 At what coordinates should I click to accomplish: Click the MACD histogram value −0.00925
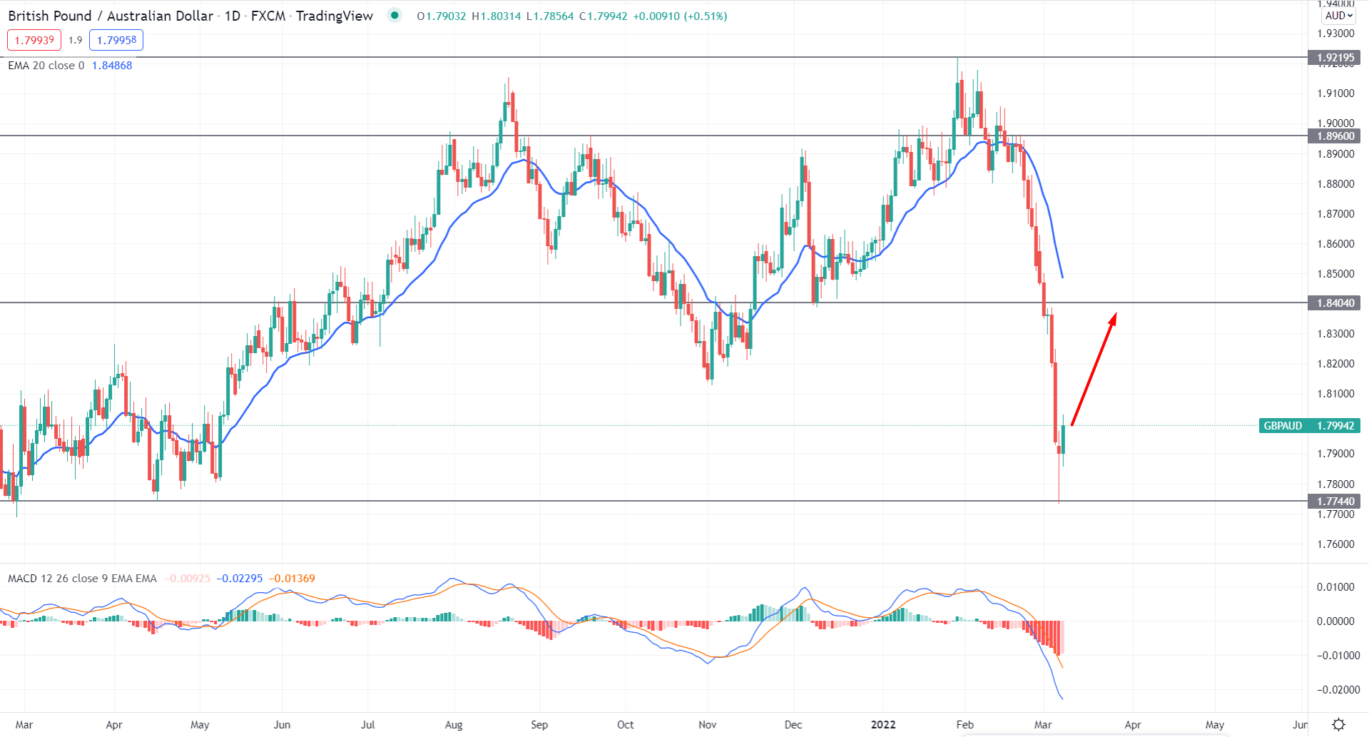click(188, 579)
